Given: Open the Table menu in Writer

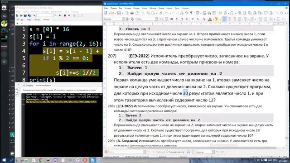Looking at the screenshot, I should 153,8.
